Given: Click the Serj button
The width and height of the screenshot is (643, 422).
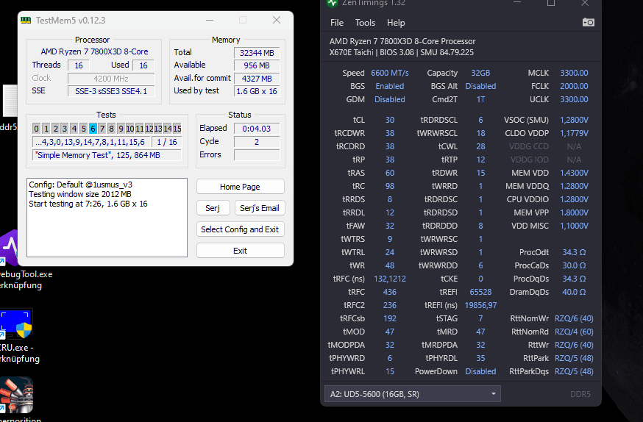Looking at the screenshot, I should pos(213,208).
